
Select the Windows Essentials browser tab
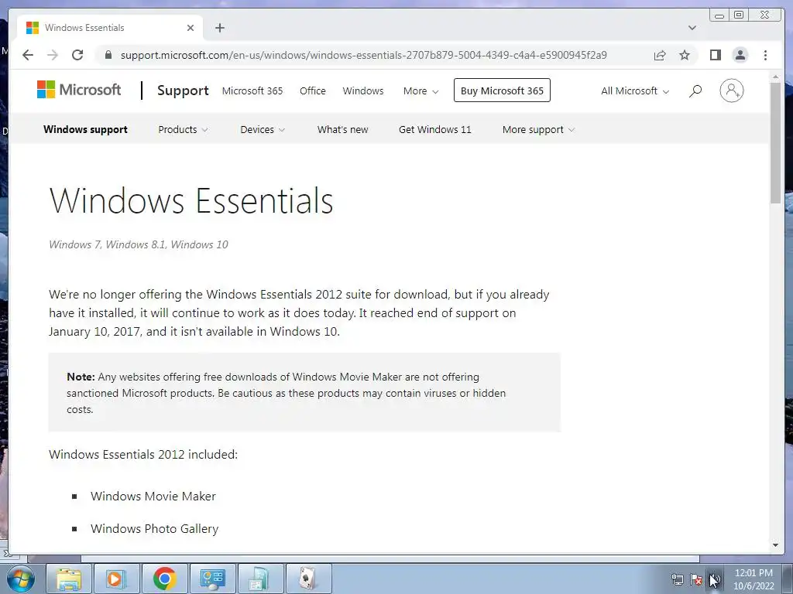click(x=110, y=28)
